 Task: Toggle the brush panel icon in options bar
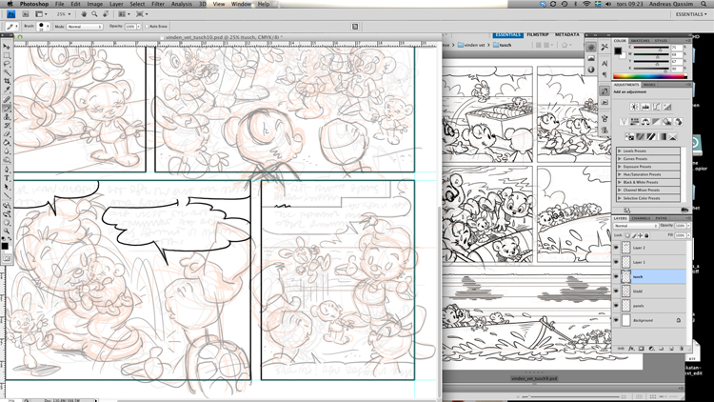[x=355, y=27]
